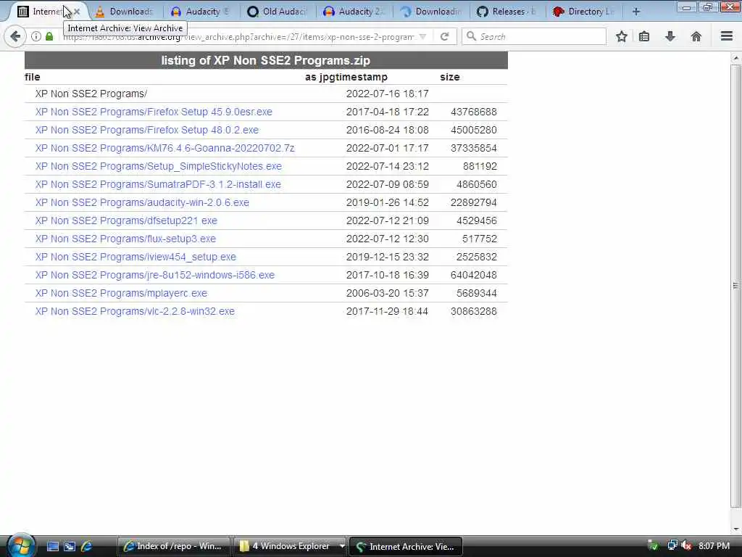The height and width of the screenshot is (557, 742).
Task: Click size value 43768688
Action: pos(474,112)
